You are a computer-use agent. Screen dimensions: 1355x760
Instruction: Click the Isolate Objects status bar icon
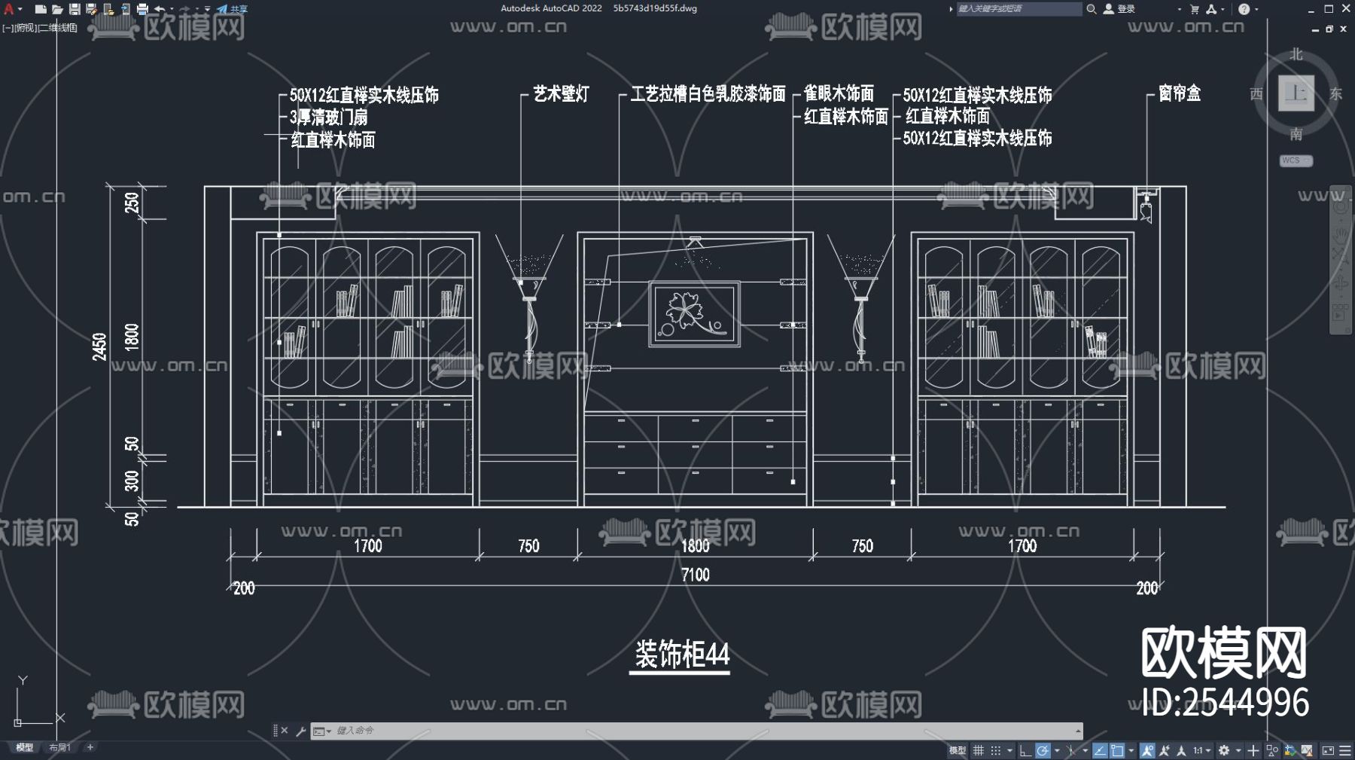(1272, 750)
